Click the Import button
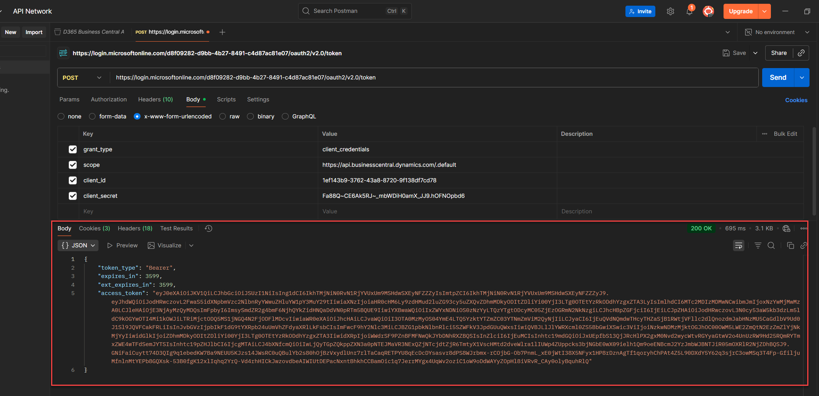This screenshot has height=396, width=819. click(34, 32)
